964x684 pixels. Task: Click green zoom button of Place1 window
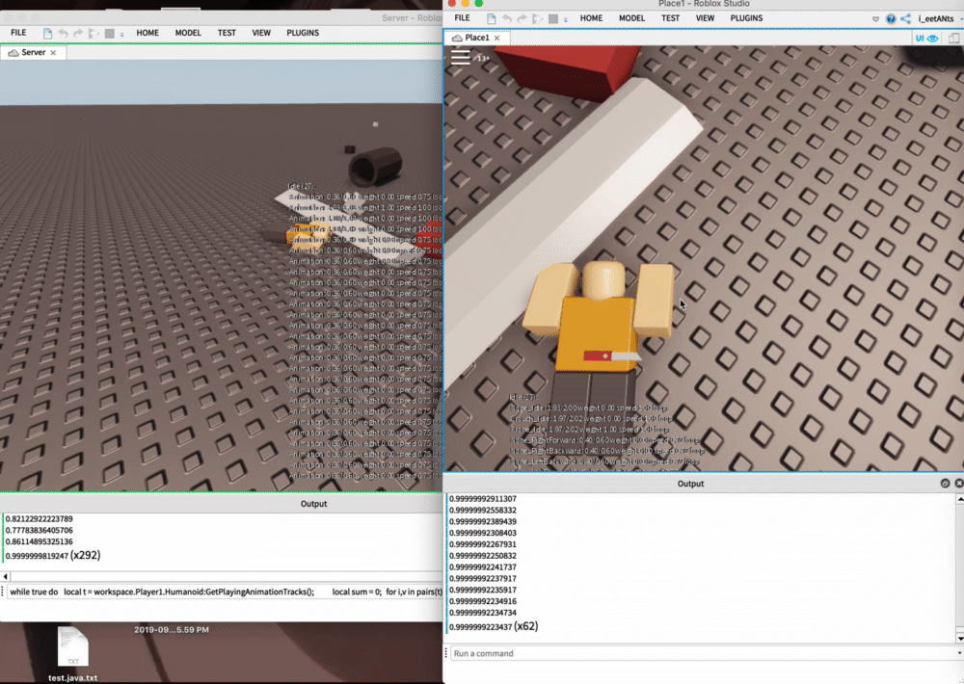coord(479,3)
